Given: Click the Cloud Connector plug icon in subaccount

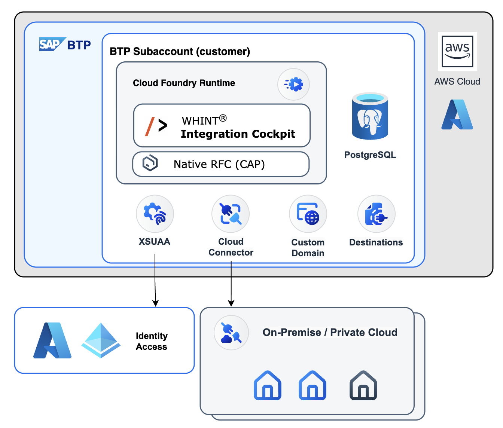Looking at the screenshot, I should [231, 214].
